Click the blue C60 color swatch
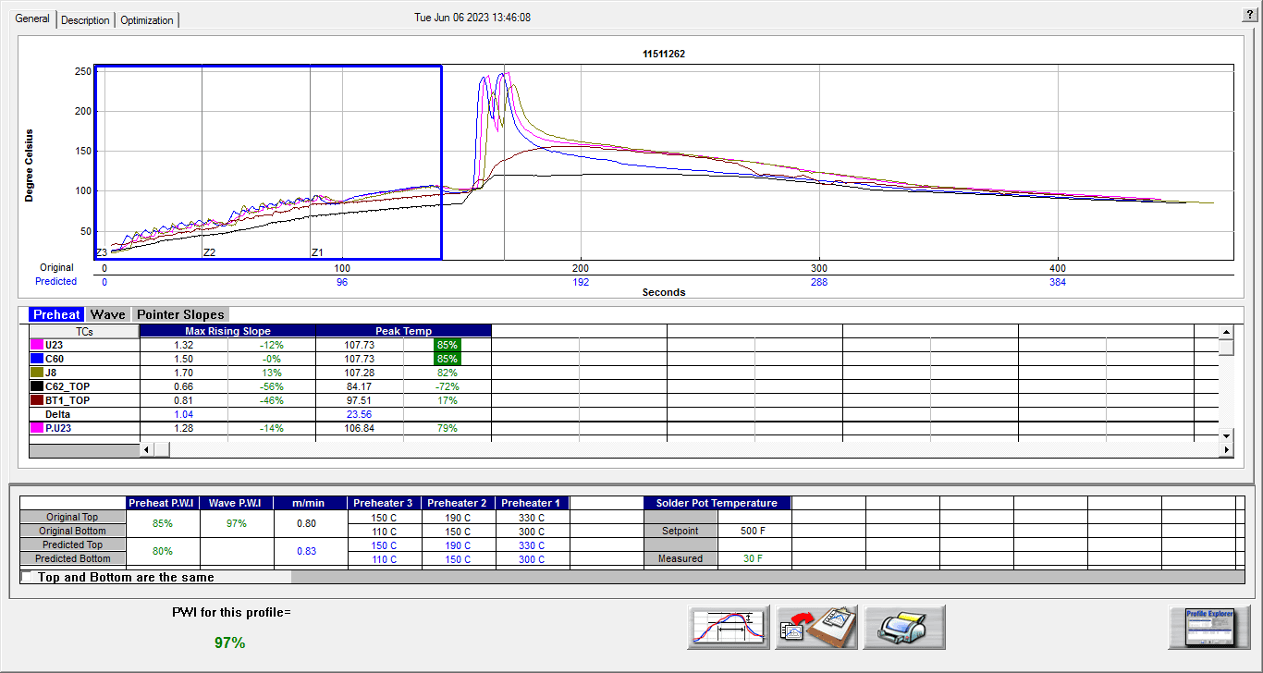Screen dimensions: 1263x673 (x=37, y=359)
